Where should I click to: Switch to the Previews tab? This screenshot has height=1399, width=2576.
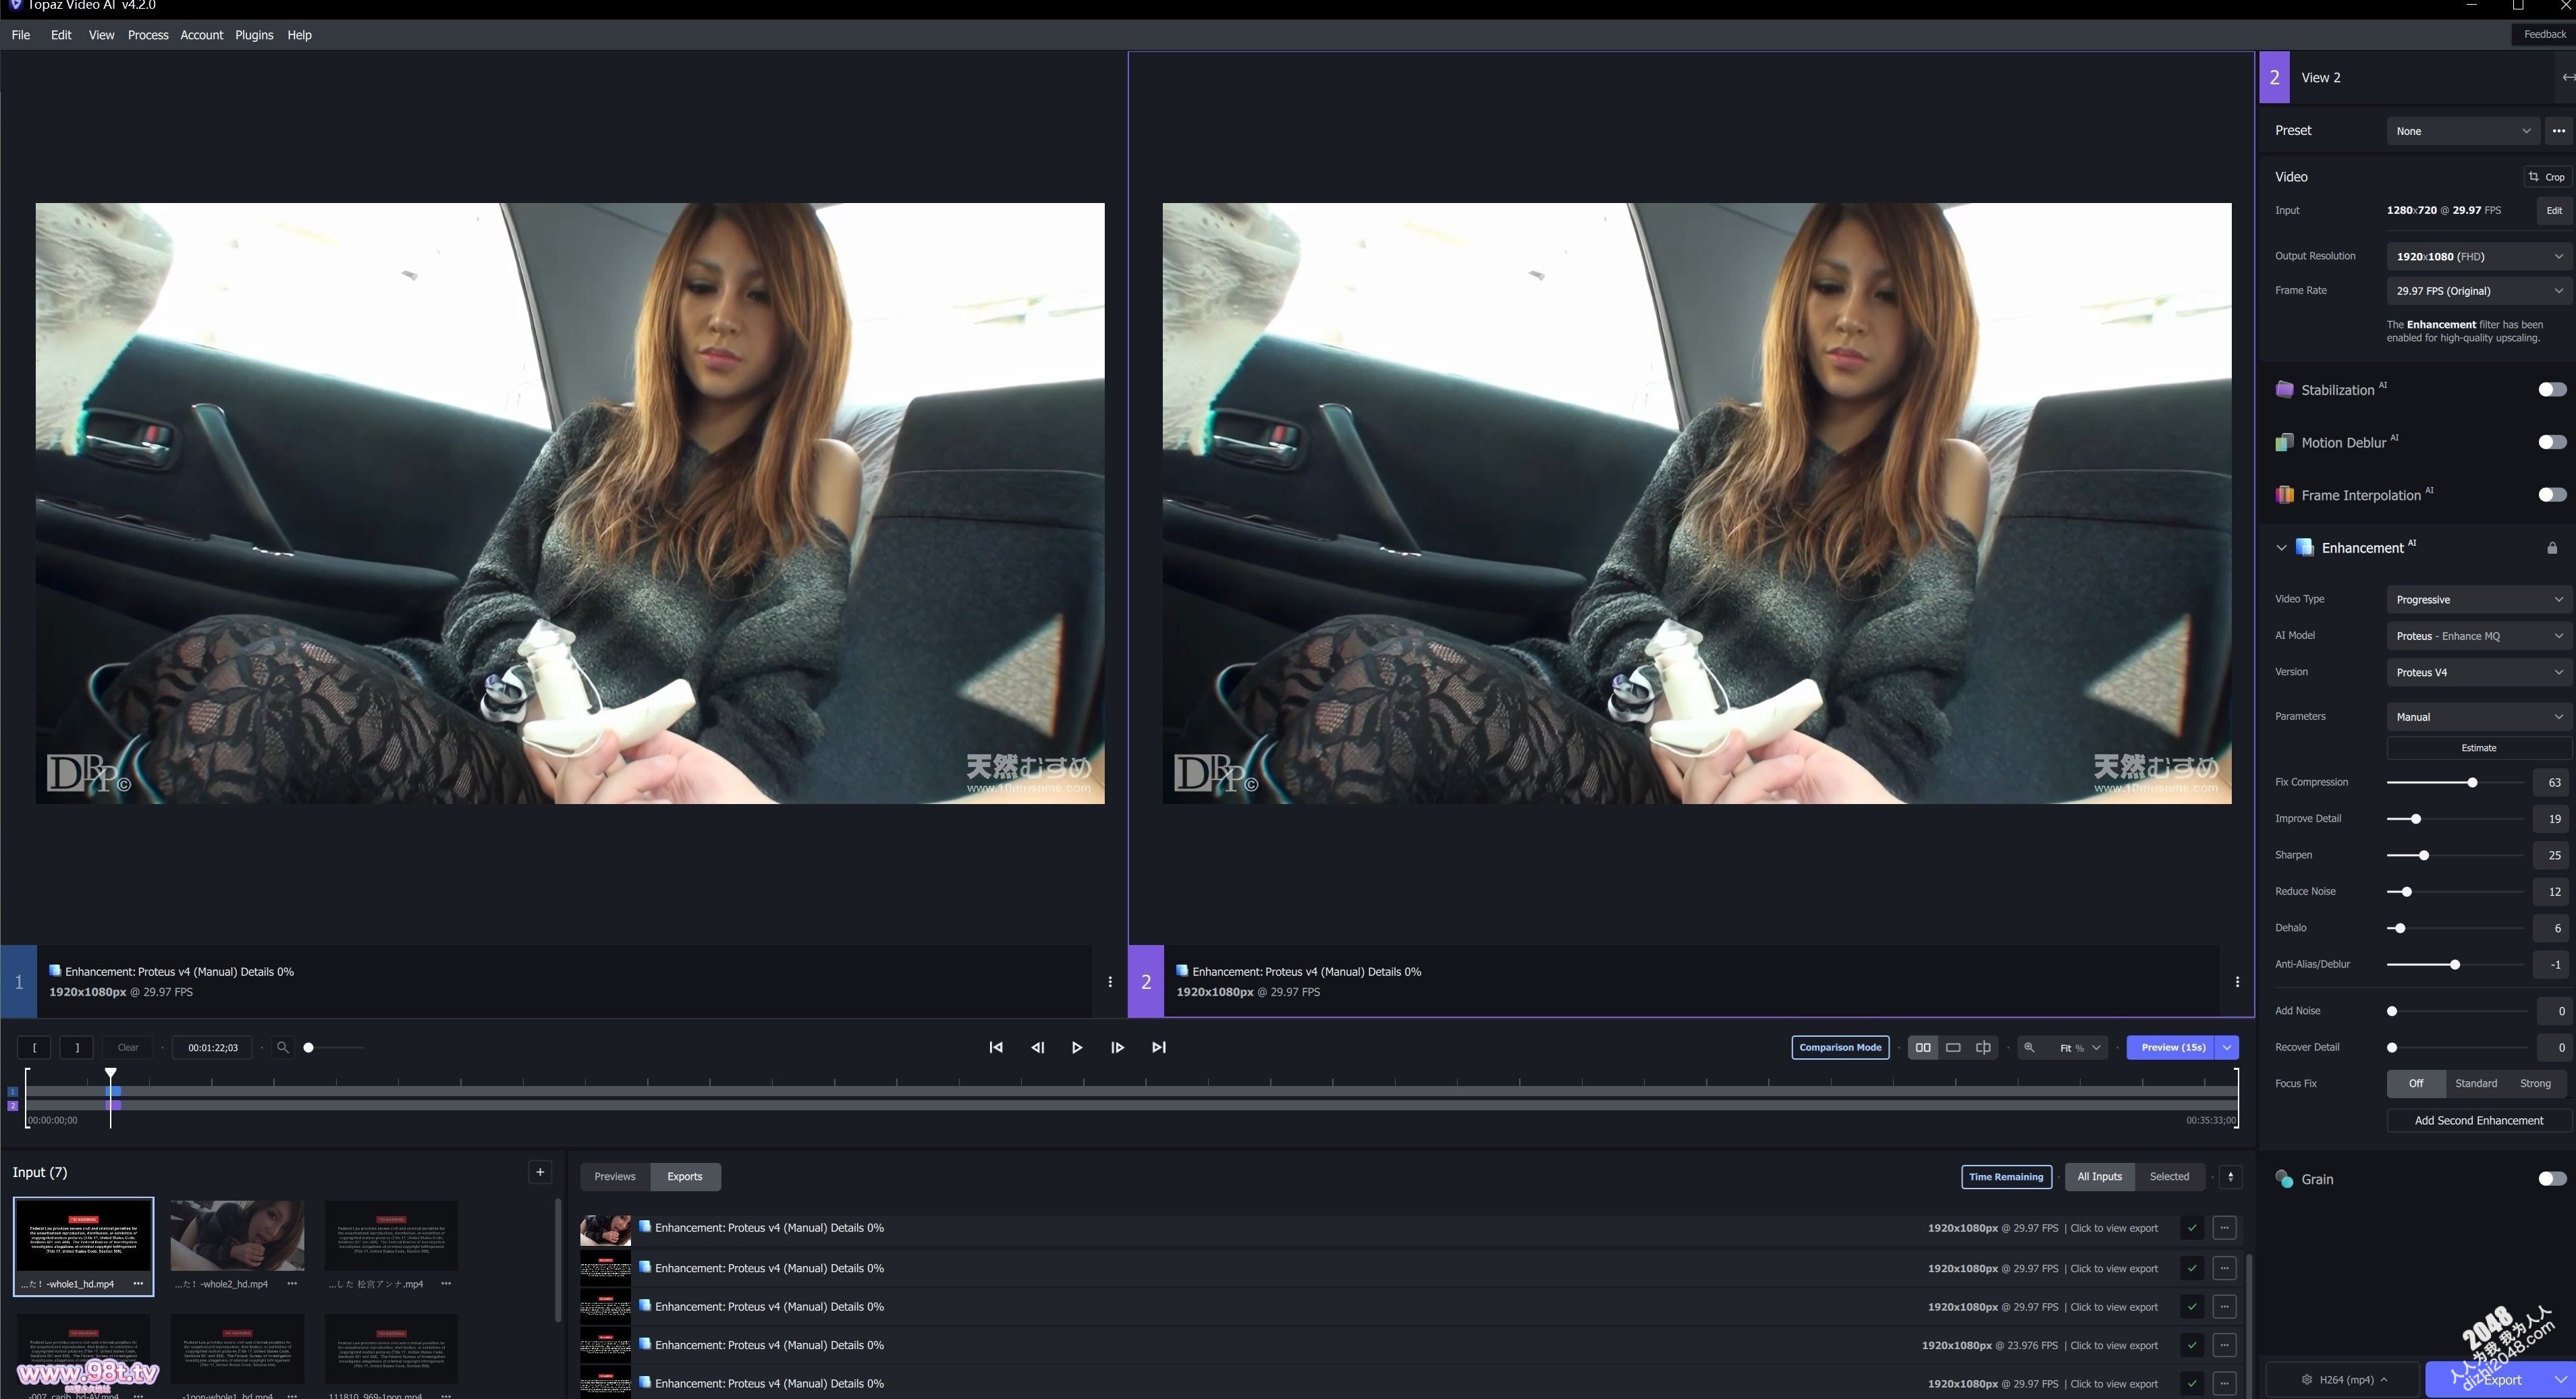614,1176
